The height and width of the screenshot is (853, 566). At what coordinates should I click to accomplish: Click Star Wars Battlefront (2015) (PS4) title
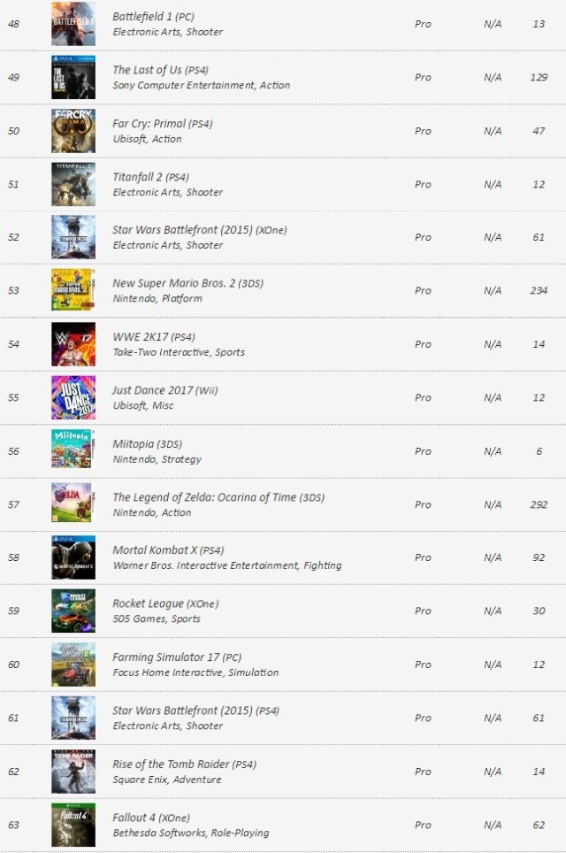195,711
